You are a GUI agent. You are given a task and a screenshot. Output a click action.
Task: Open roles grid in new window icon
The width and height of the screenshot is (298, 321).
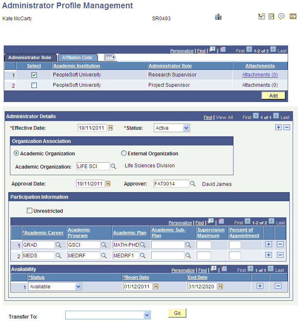click(x=212, y=49)
